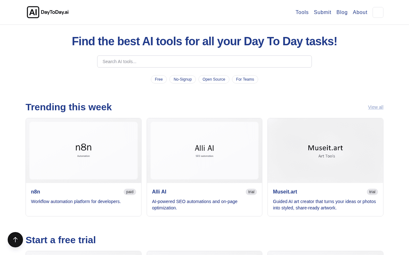Open the n8n preview thumbnail

pyautogui.click(x=83, y=150)
